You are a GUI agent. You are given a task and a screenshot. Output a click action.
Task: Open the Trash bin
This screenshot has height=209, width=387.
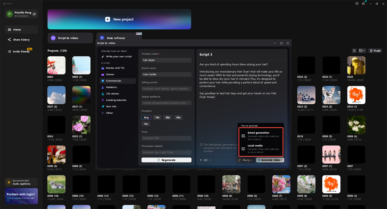pos(375,51)
